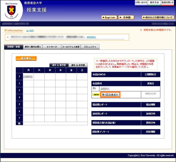Click the Information heading icon

[x=6, y=31]
